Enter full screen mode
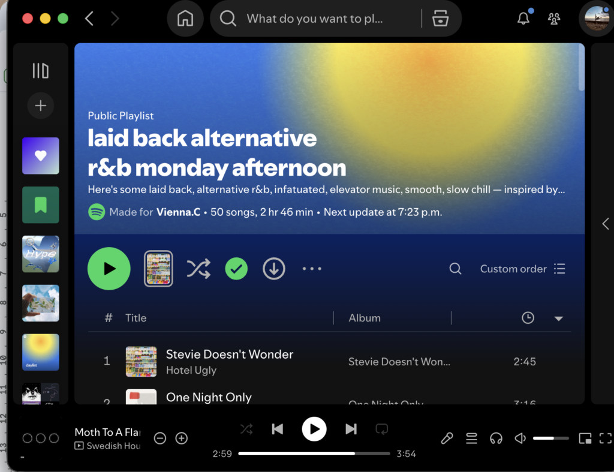 (606, 438)
